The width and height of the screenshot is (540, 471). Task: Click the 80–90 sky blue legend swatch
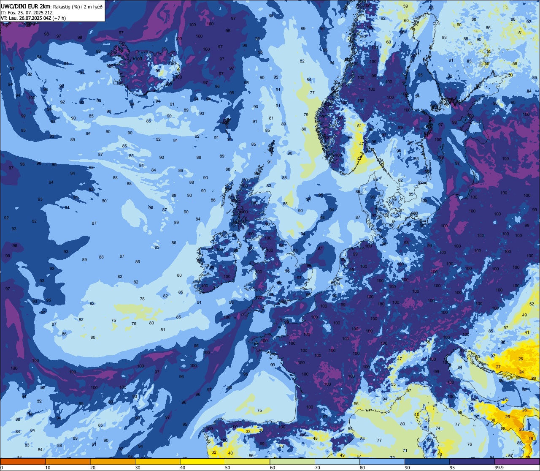pyautogui.click(x=382, y=462)
